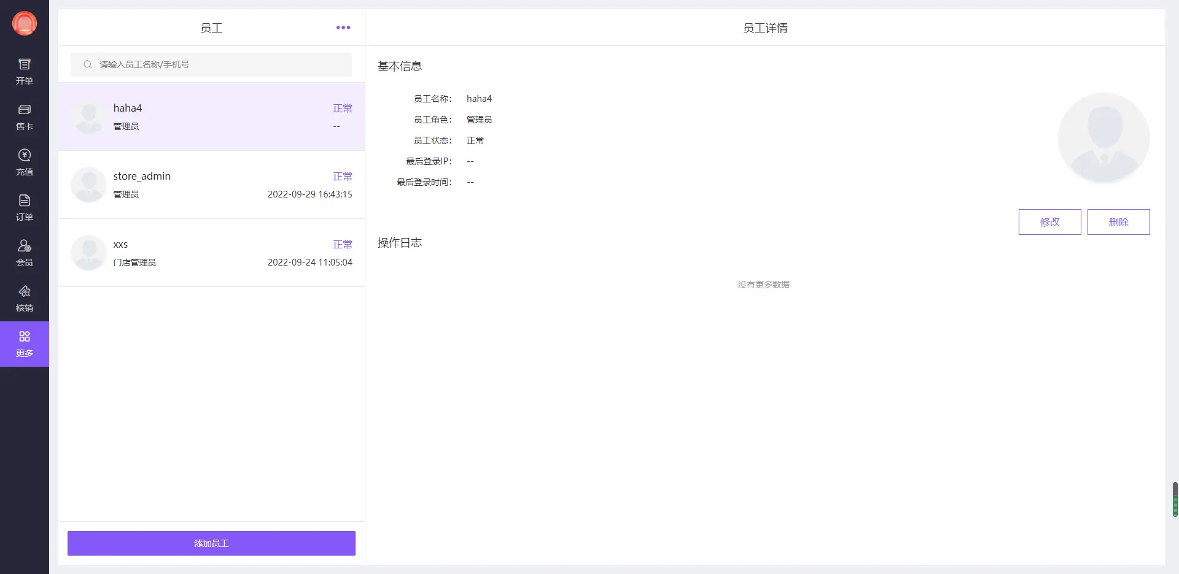This screenshot has width=1179, height=574.
Task: Click the search magnifier icon
Action: tap(88, 64)
